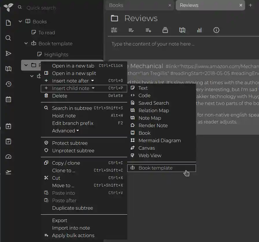Choose Mermaid Diagram from note type submenu
This screenshot has width=259, height=242.
[159, 140]
